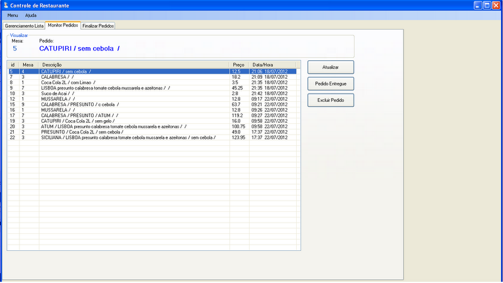The height and width of the screenshot is (283, 503).
Task: Select the Monitor Pedidos tab
Action: coord(63,25)
